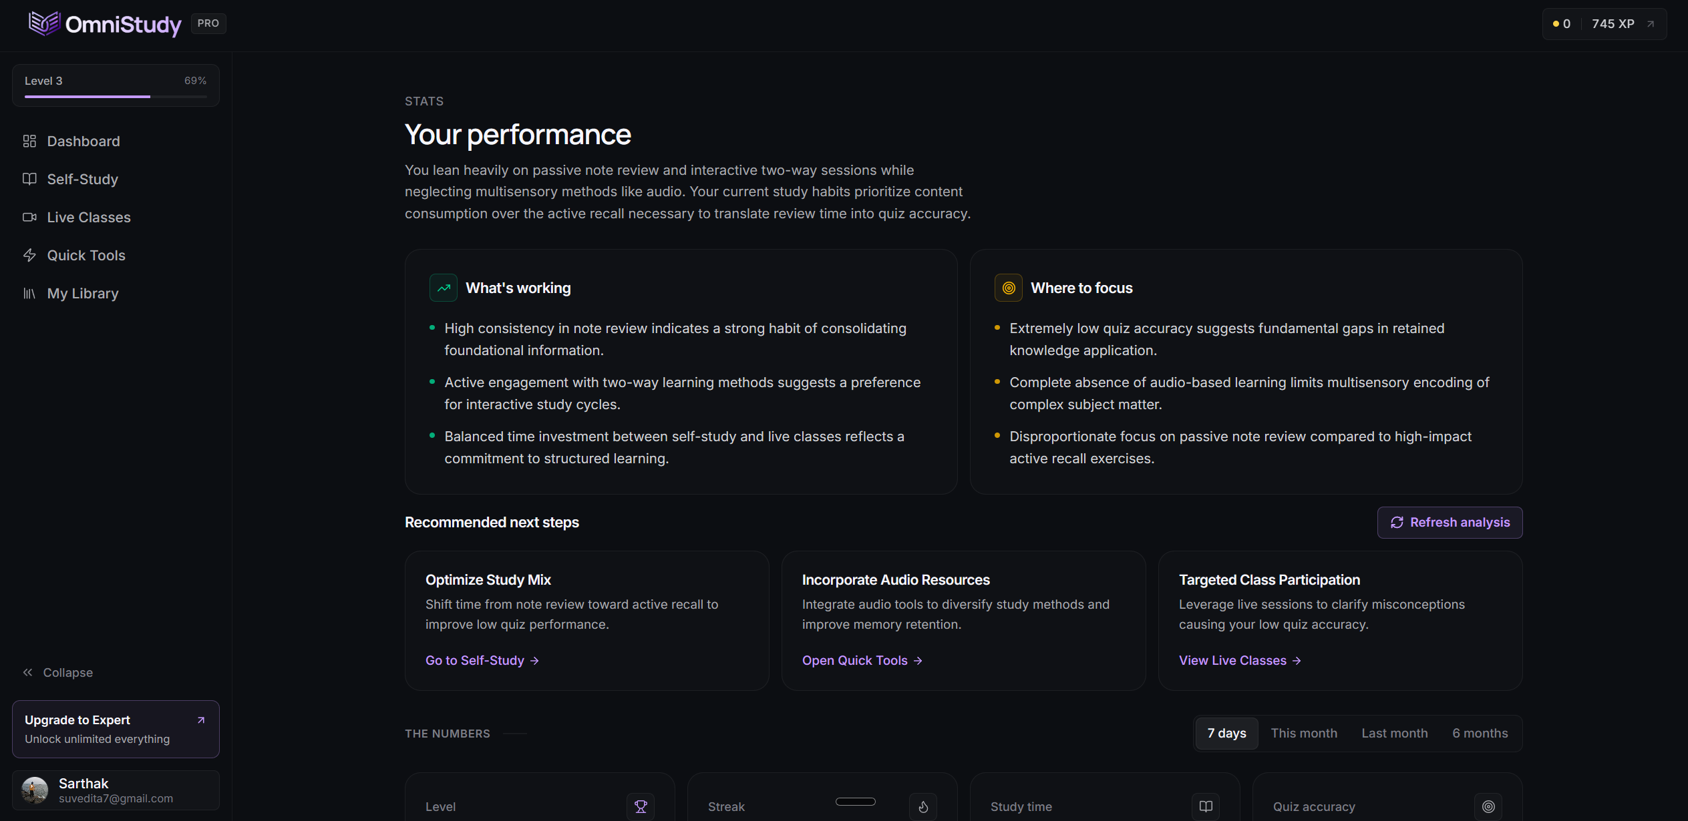
Task: Click the target icon beside Where to focus
Action: tap(1009, 288)
